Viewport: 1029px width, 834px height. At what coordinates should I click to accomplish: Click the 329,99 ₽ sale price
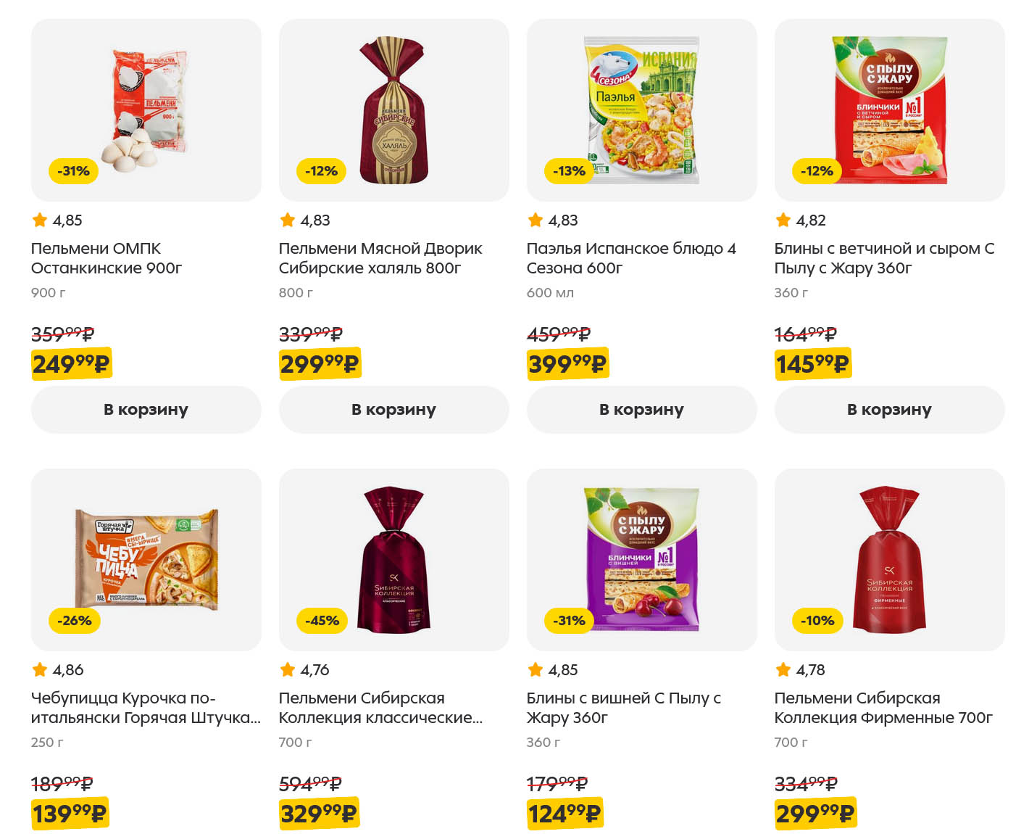coord(319,814)
